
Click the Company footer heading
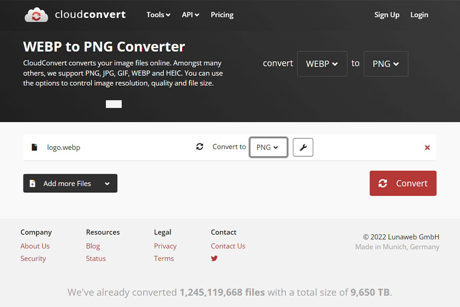tap(36, 232)
